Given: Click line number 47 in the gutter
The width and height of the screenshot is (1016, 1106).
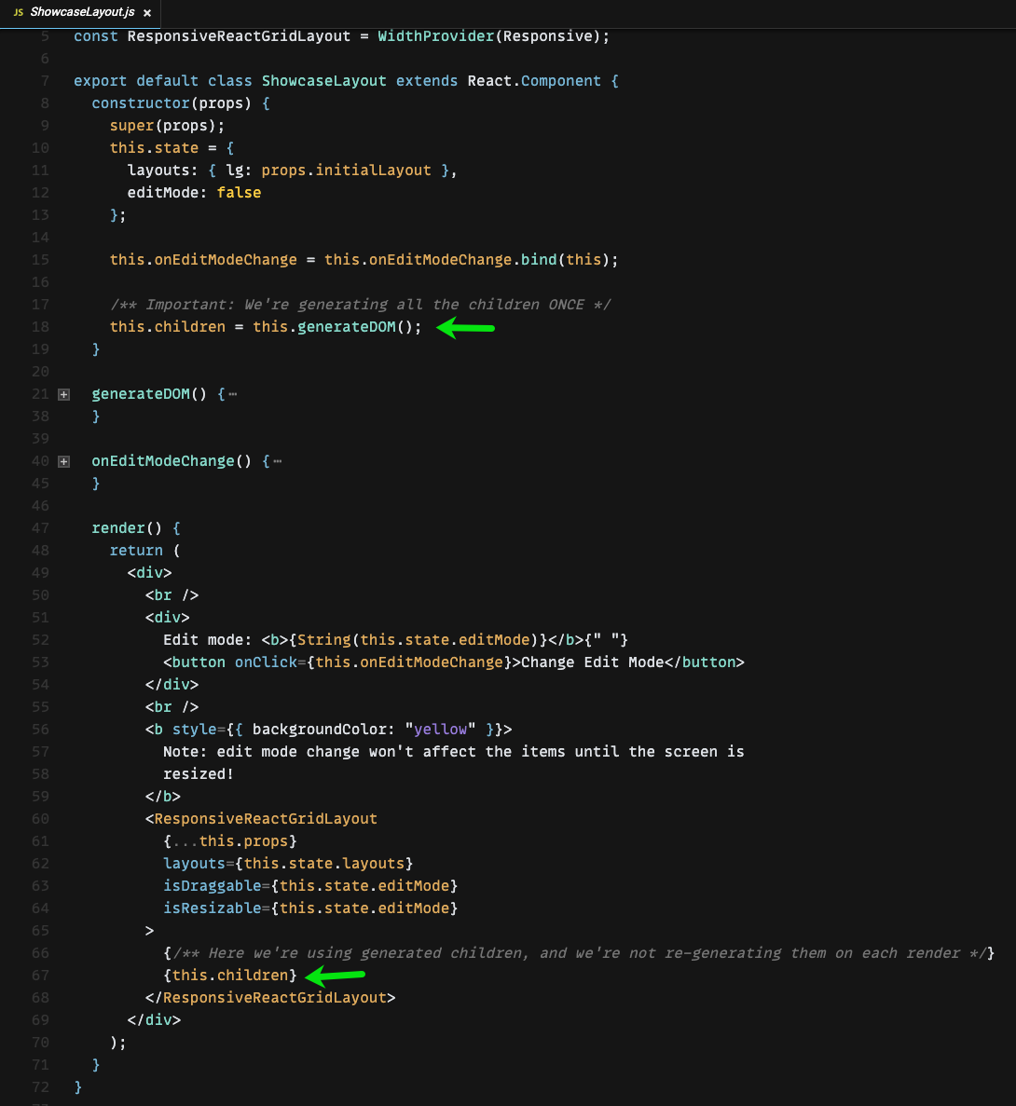Looking at the screenshot, I should pyautogui.click(x=40, y=527).
